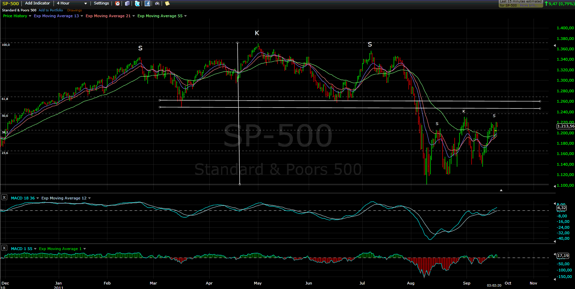Share chart via Facebook icon
Image resolution: width=575 pixels, height=289 pixels.
147,3
